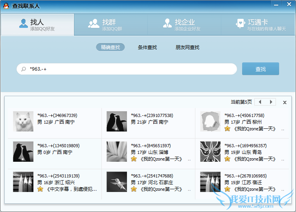Open 《我的Qzone第一天》 of user 845651597
Viewport: 296px width, 212px height.
[161, 159]
